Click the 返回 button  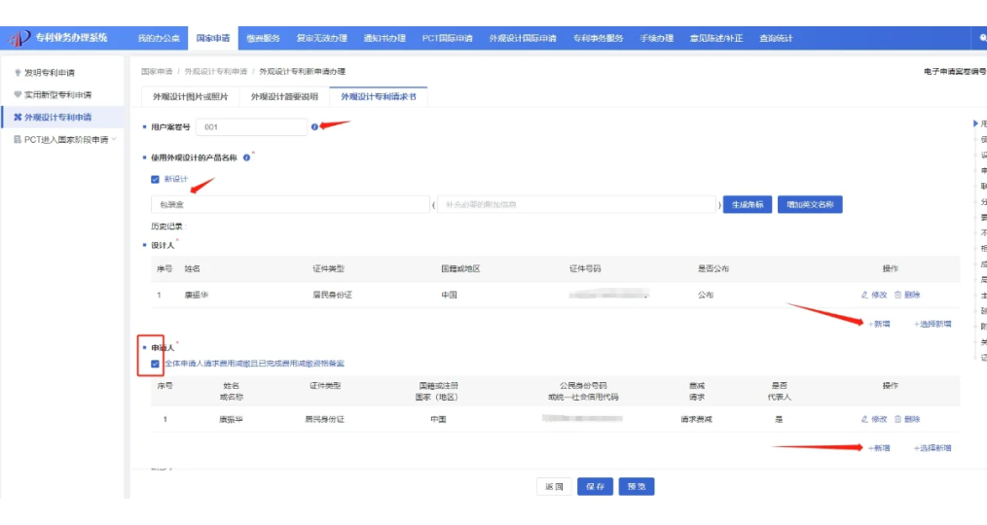tap(554, 487)
